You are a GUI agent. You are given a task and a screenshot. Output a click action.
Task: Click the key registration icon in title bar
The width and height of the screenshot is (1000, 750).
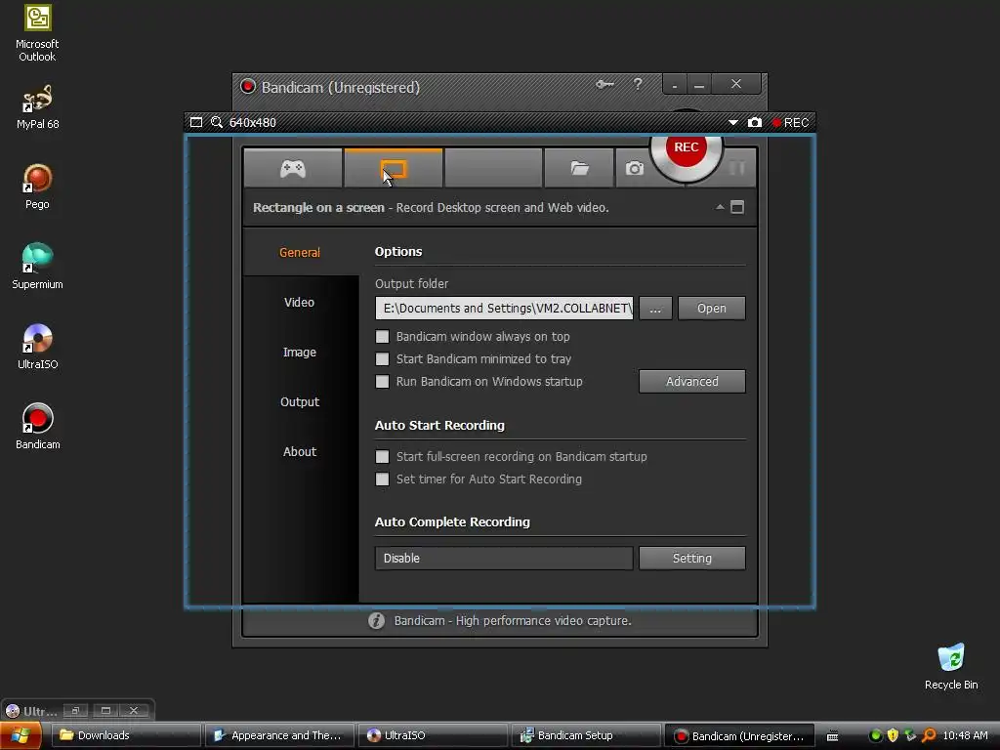coord(604,84)
